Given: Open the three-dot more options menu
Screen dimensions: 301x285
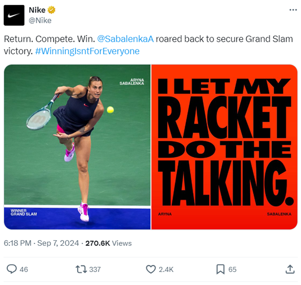Looking at the screenshot, I should (293, 10).
